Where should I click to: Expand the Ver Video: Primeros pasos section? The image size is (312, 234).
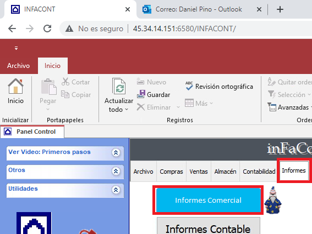(116, 152)
